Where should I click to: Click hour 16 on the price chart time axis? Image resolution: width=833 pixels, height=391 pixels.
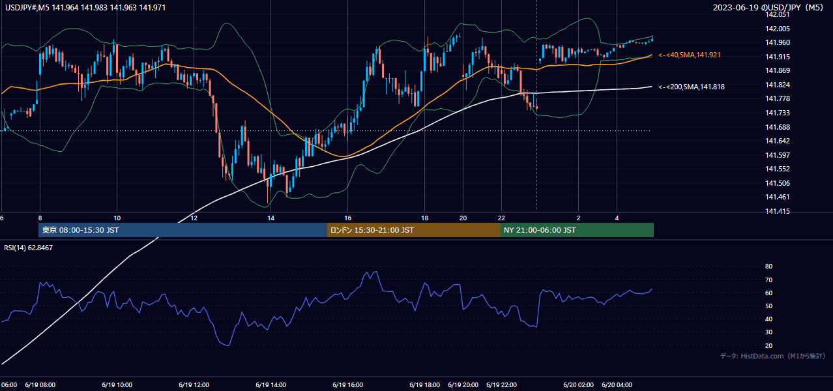(347, 218)
